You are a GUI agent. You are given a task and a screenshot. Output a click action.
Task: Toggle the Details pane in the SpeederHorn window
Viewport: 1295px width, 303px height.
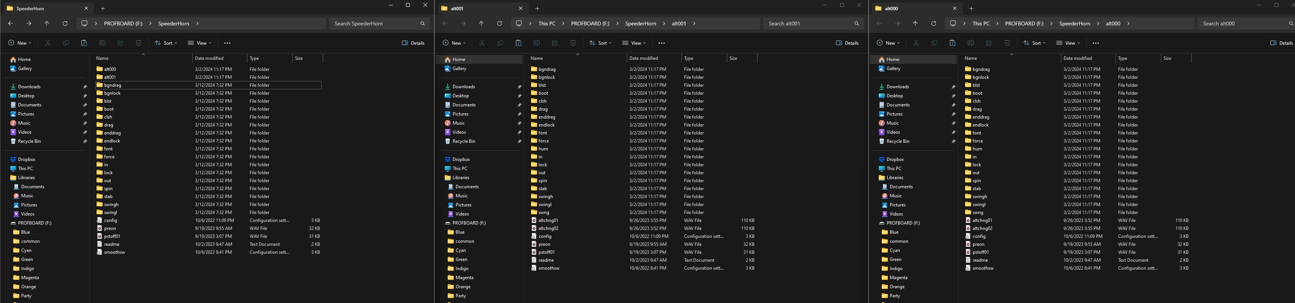click(413, 43)
